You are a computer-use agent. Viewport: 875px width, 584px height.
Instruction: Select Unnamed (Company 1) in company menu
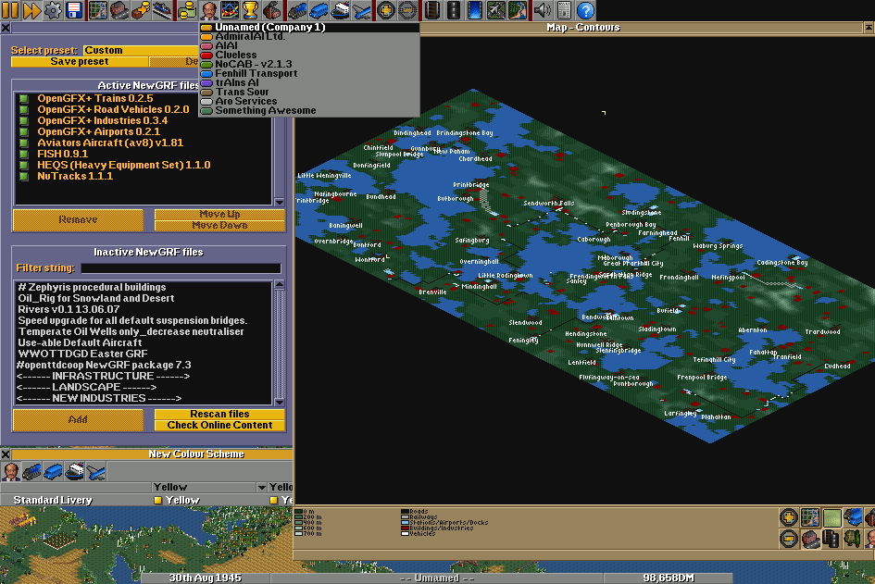click(x=309, y=28)
